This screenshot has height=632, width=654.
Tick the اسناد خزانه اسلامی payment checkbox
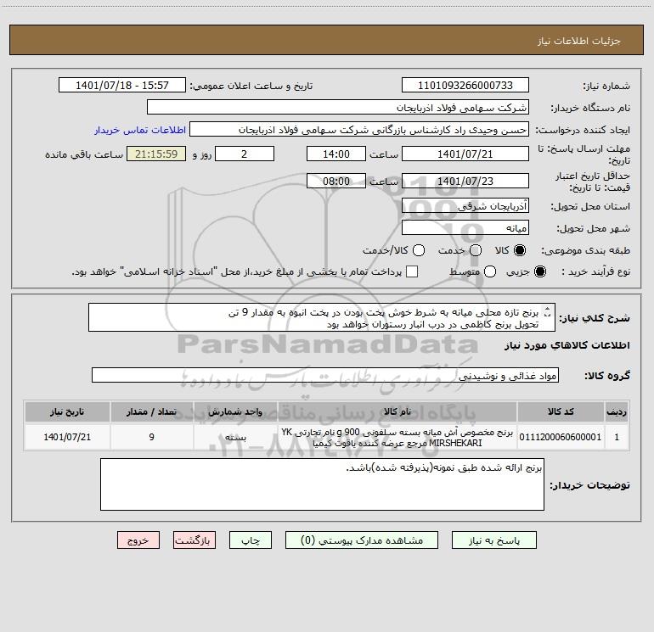[x=412, y=271]
